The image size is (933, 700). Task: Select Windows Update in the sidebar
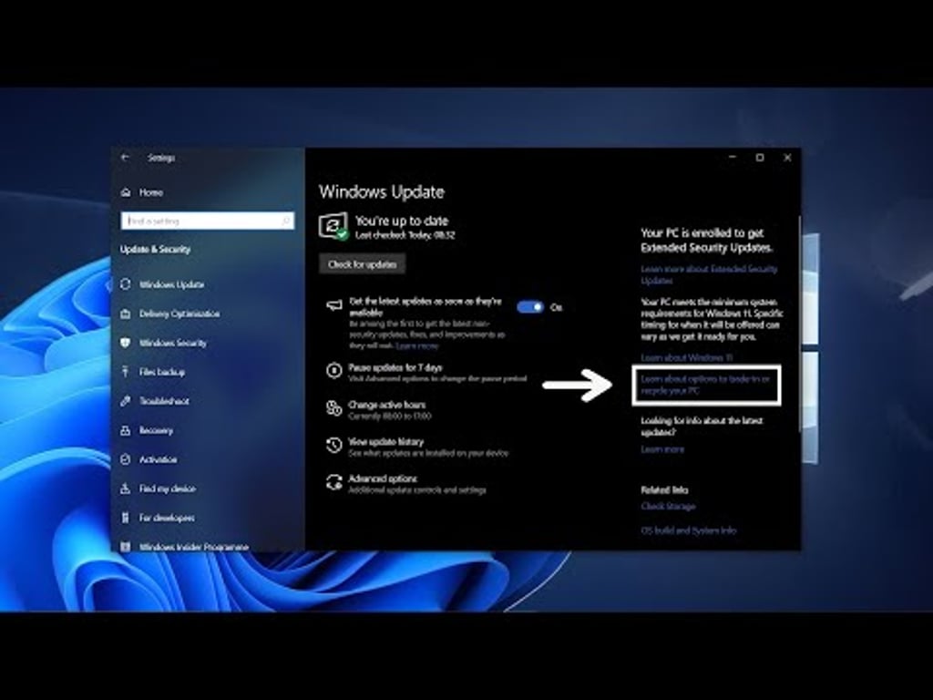[171, 284]
